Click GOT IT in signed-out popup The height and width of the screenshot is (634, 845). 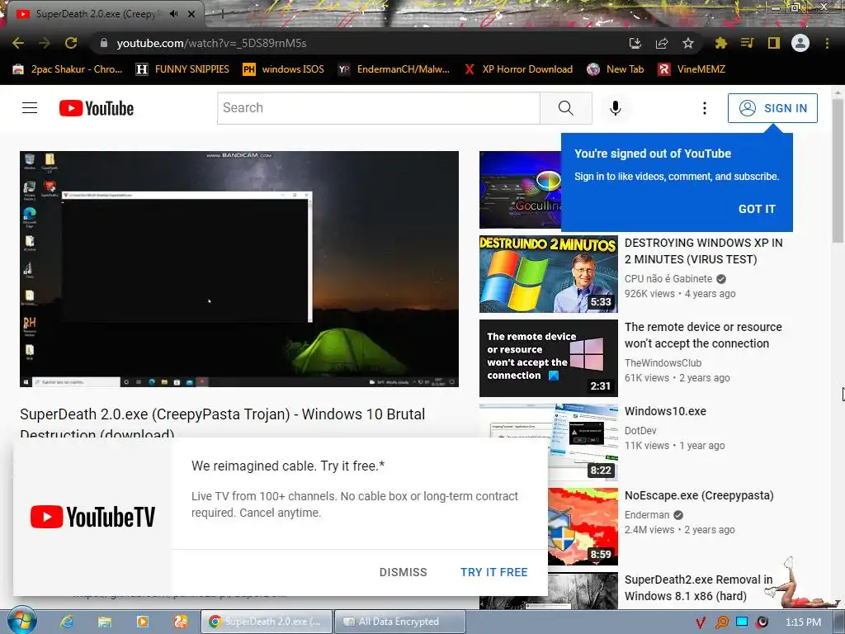pyautogui.click(x=757, y=209)
